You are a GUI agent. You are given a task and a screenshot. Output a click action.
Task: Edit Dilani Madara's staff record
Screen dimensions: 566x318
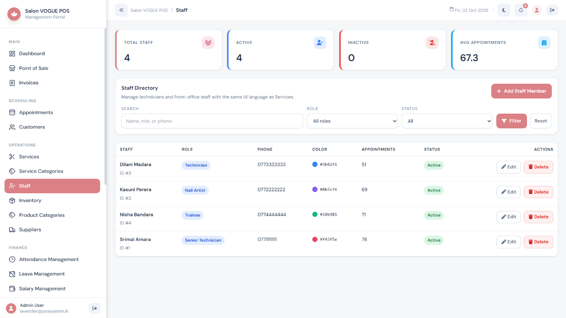508,167
